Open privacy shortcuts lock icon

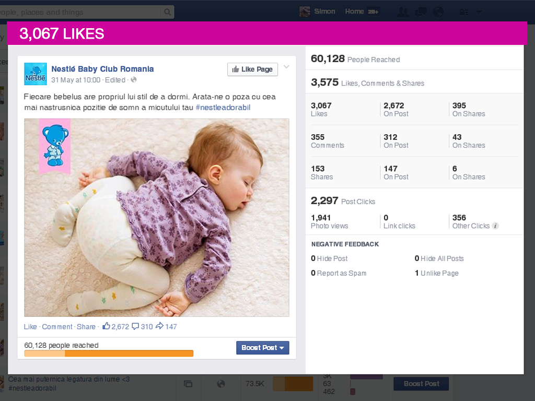click(x=463, y=13)
